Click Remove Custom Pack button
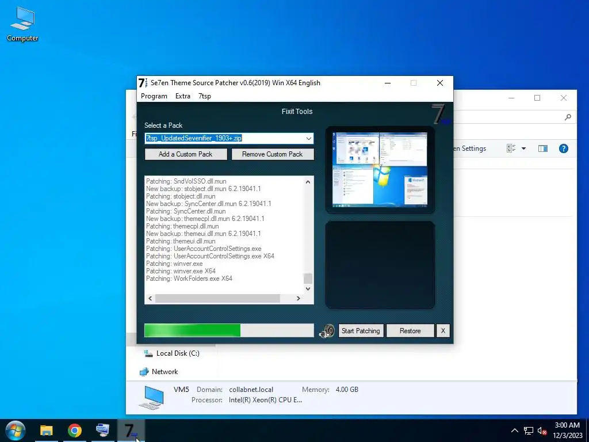The height and width of the screenshot is (442, 589). click(x=272, y=154)
